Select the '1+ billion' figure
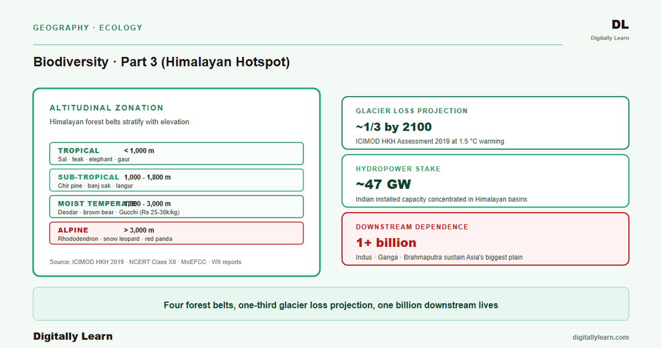Viewport: 662px width, 348px height. [386, 243]
